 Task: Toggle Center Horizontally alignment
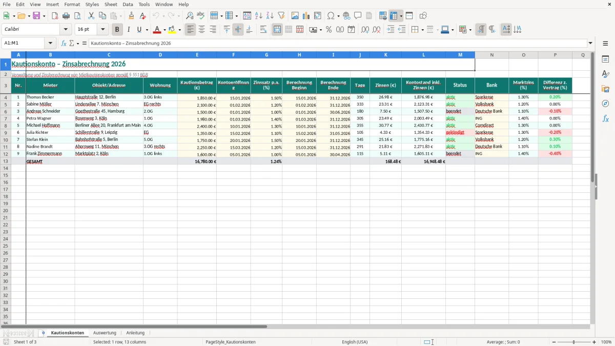click(x=201, y=30)
